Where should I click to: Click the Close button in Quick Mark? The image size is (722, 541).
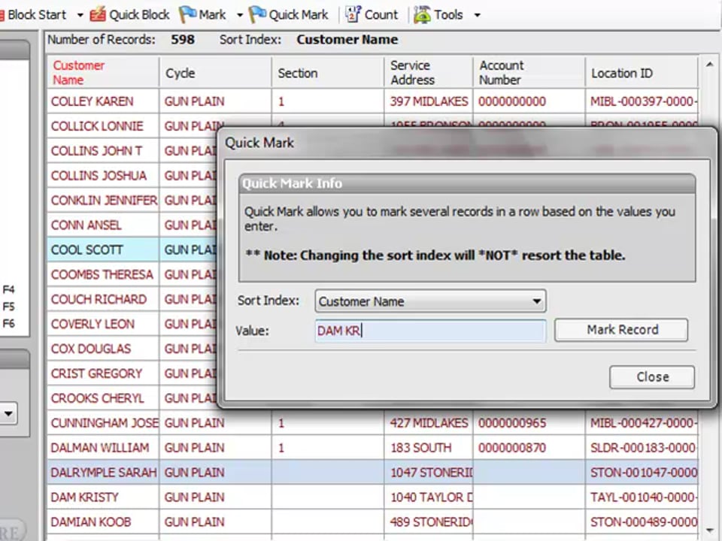652,376
